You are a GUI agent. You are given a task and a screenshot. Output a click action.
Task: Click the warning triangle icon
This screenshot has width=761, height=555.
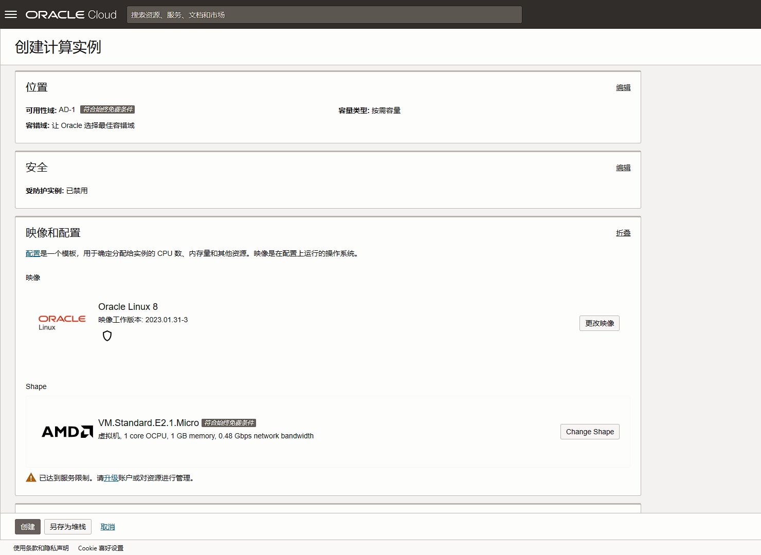pyautogui.click(x=31, y=478)
